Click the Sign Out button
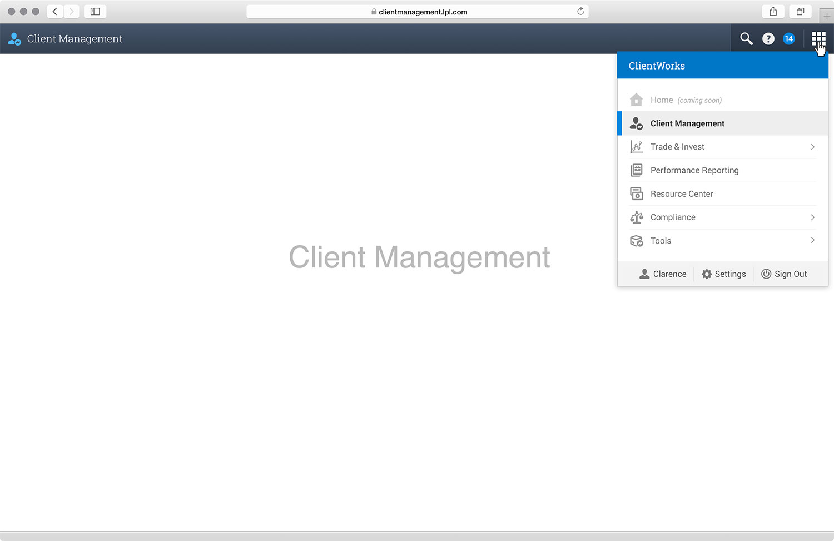Viewport: 834px width, 541px height. tap(784, 274)
